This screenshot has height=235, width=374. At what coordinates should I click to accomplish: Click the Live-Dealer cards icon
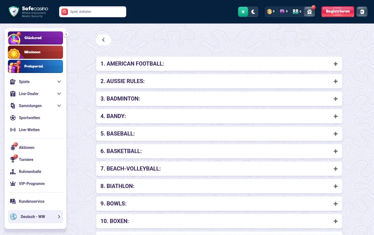(13, 94)
